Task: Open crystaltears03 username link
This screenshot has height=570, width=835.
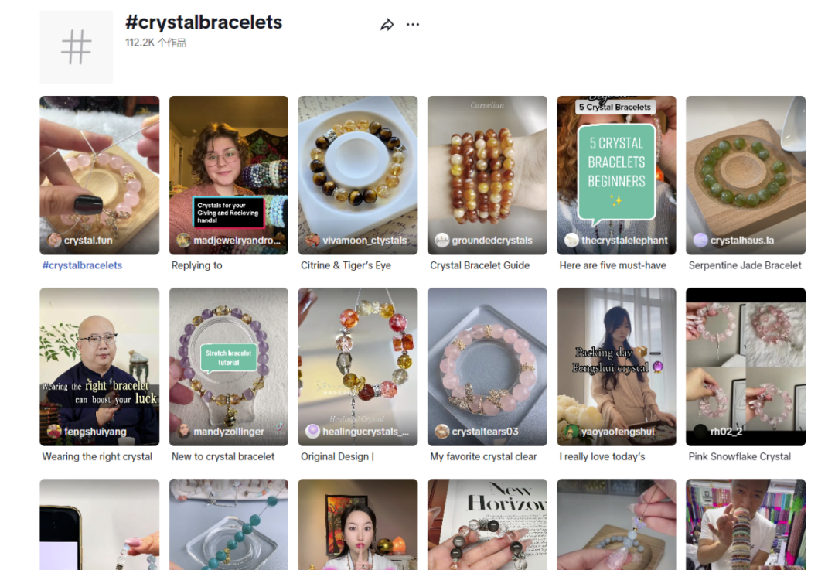Action: (x=485, y=432)
